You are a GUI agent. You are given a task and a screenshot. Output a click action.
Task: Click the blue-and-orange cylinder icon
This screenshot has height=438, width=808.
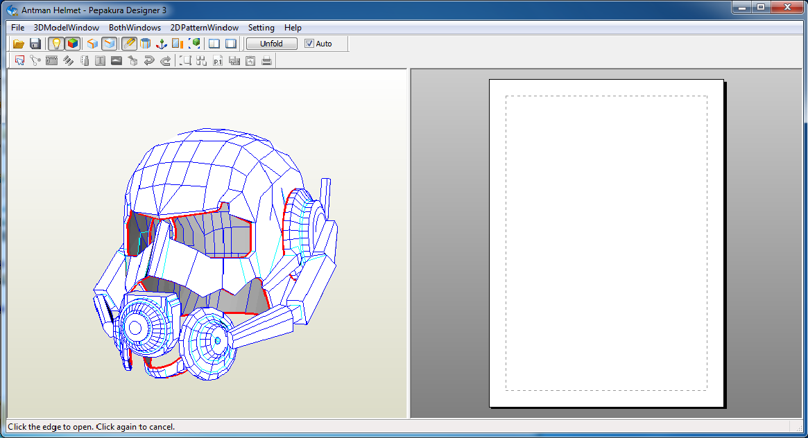(x=146, y=44)
